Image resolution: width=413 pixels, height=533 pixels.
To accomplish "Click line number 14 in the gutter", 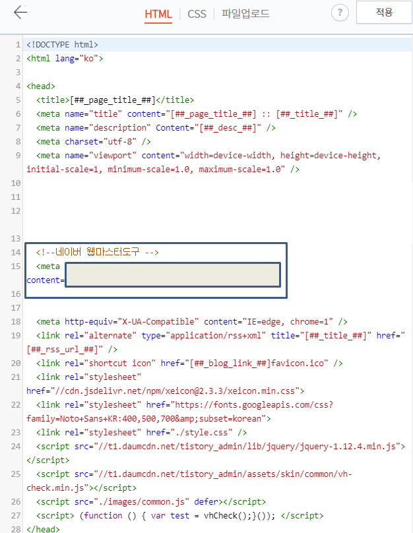I will point(16,253).
